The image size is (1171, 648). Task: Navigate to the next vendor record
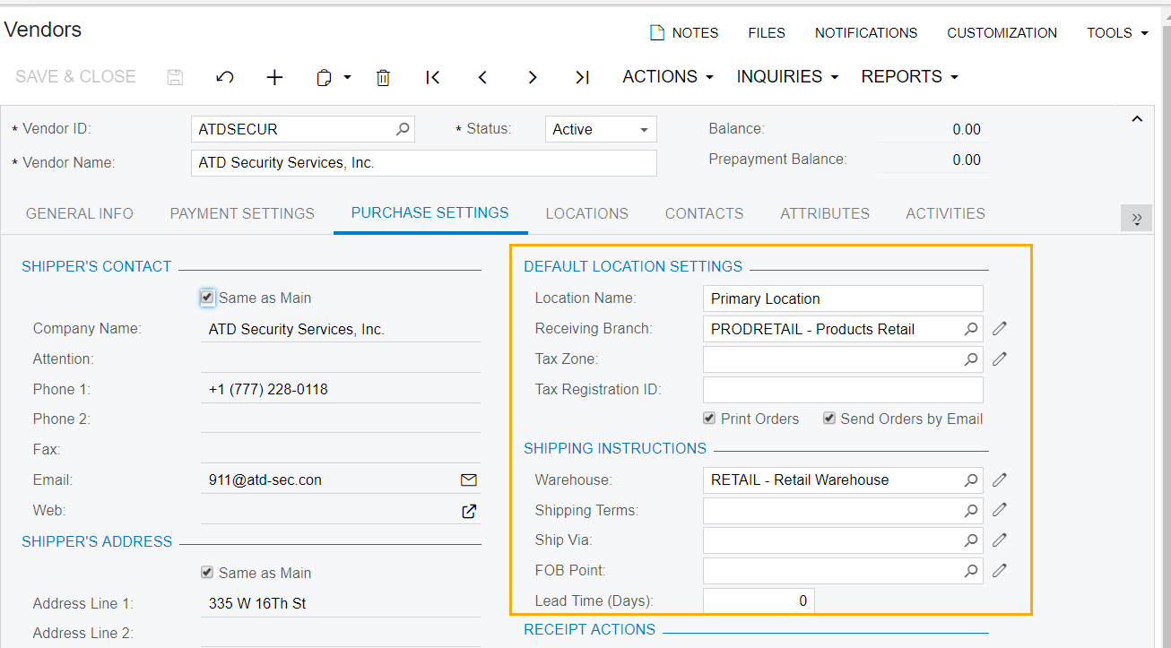pos(533,77)
